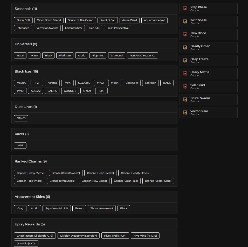Viewport: 248px width, 247px height.
Task: Click the Bearing-9 Black Ice tag
Action: [132, 83]
